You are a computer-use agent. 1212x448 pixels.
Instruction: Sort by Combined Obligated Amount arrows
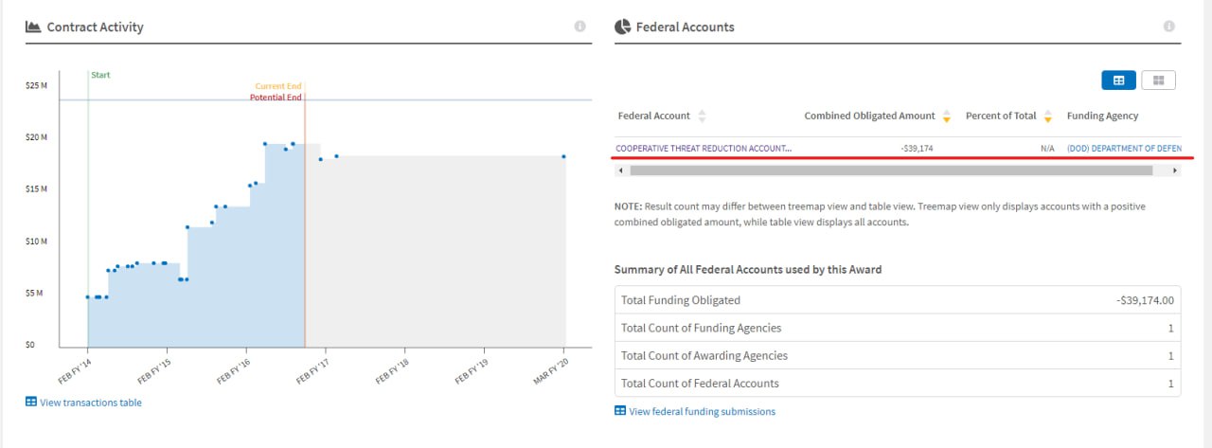point(946,116)
